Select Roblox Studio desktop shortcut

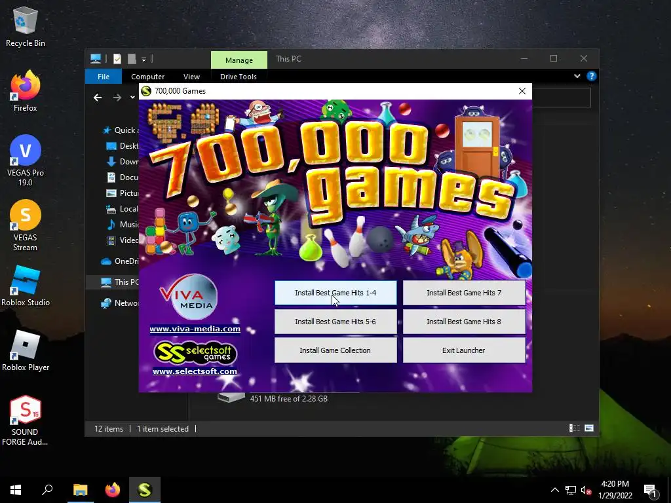coord(26,286)
